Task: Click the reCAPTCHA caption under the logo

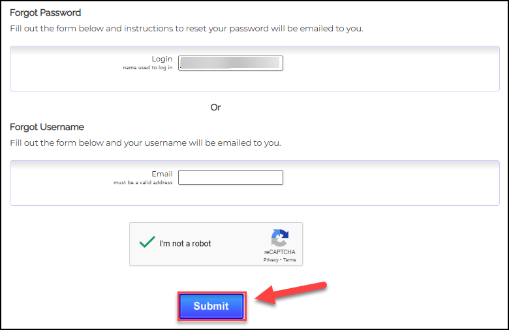Action: 279,252
